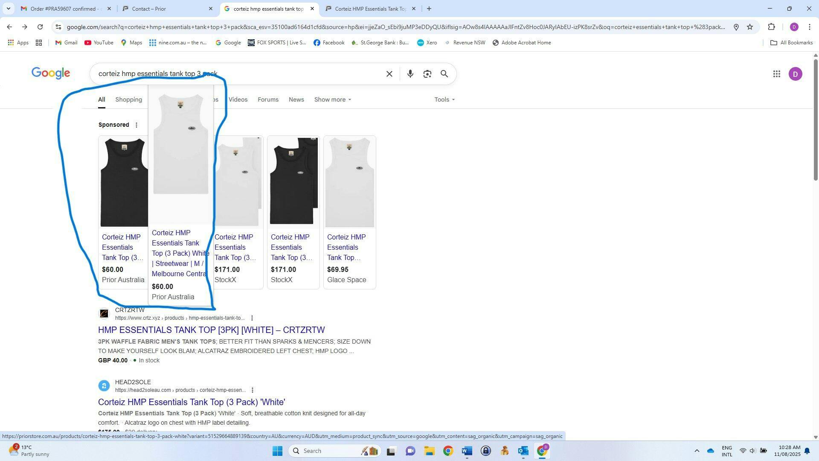Open the Google account avatar on page
This screenshot has height=461, width=819.
tap(795, 74)
